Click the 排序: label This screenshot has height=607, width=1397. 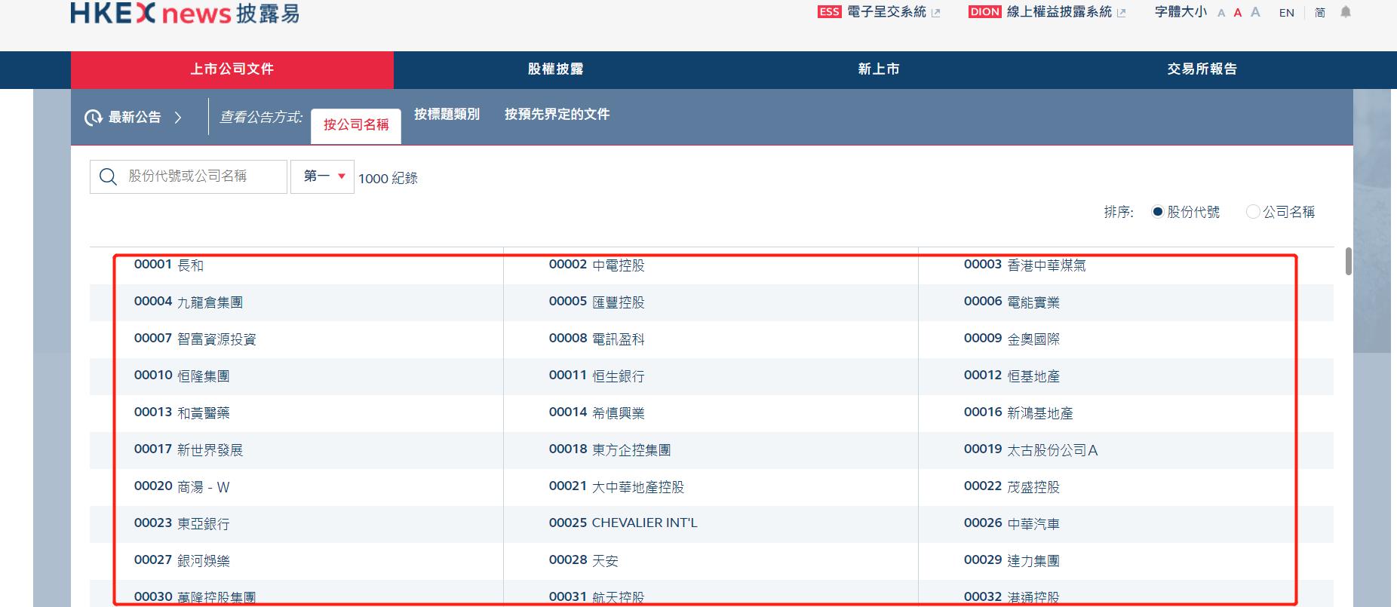(x=1119, y=213)
